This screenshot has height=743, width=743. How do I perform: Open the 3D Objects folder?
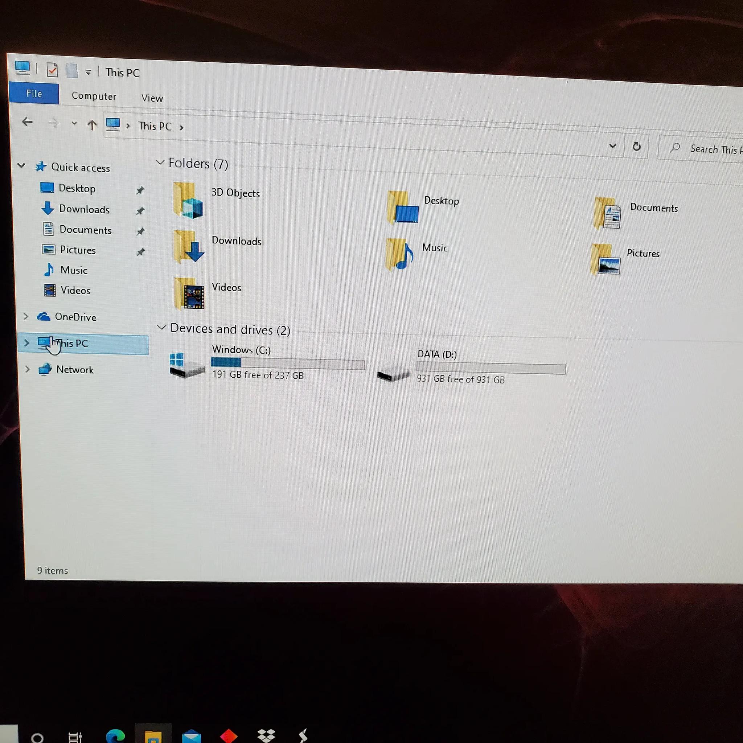[x=217, y=200]
